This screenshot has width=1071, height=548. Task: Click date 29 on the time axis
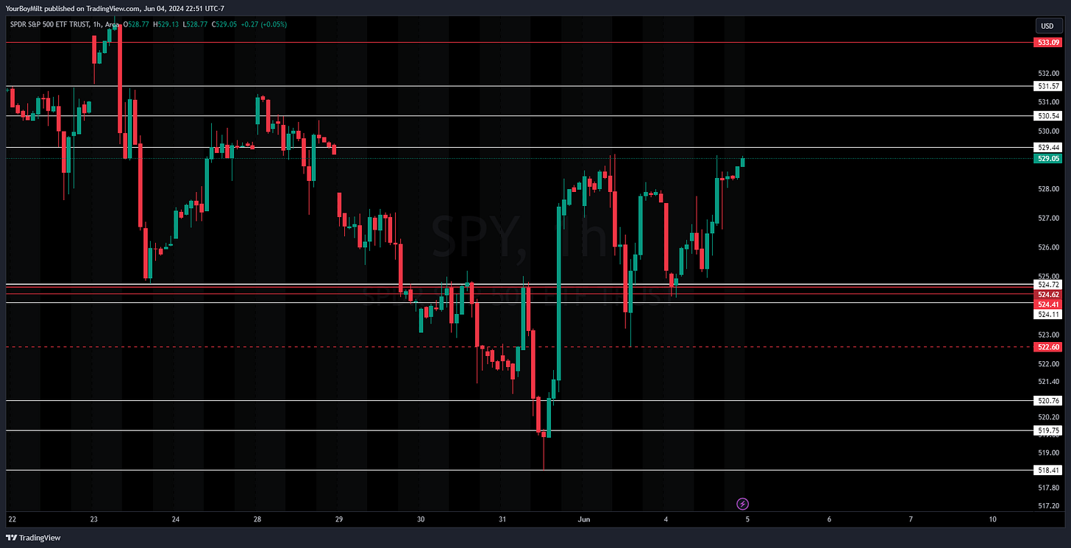[x=338, y=519]
